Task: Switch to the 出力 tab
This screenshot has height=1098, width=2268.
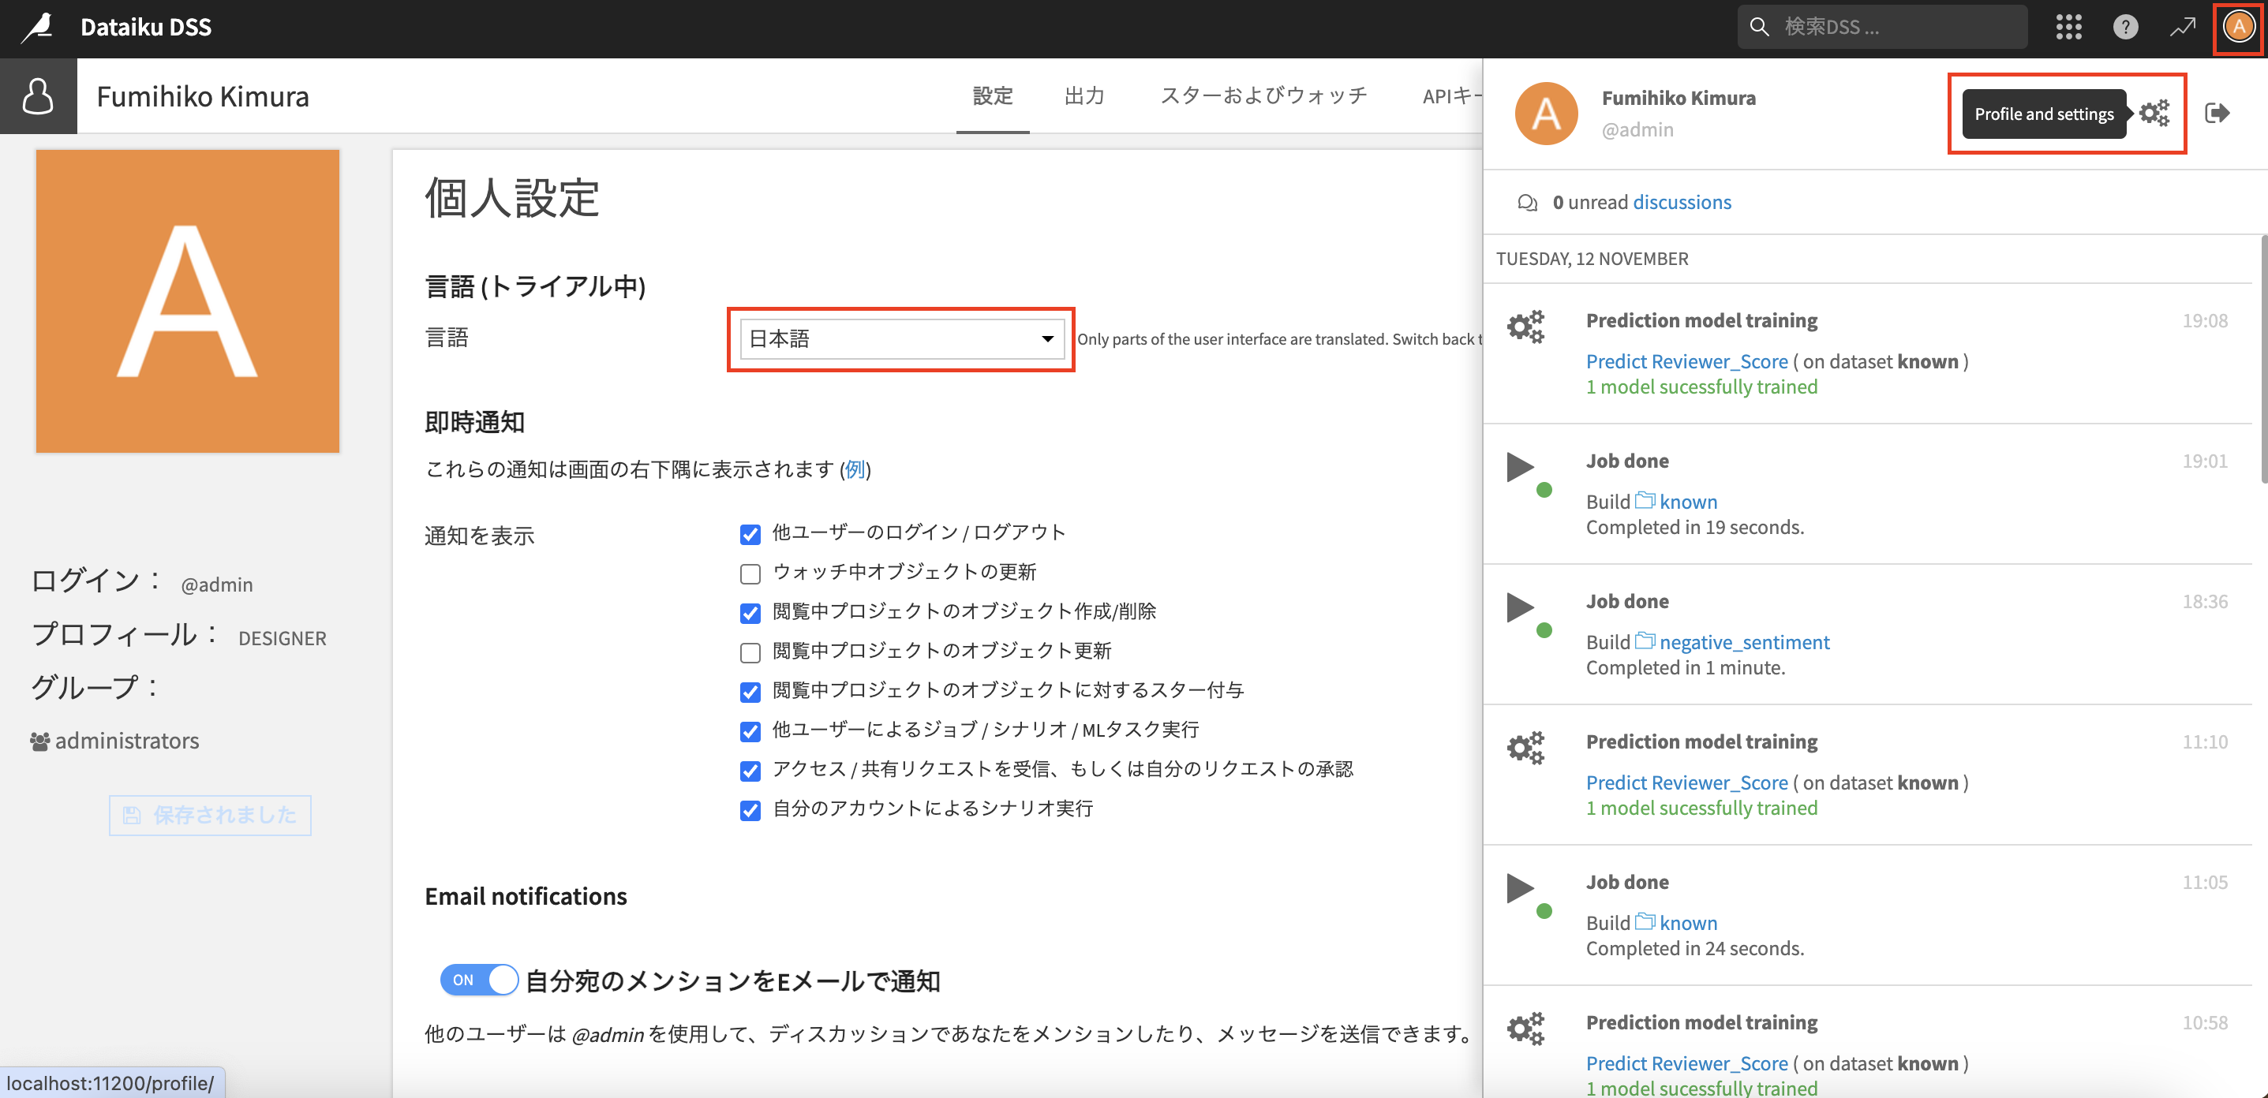Action: tap(1083, 96)
